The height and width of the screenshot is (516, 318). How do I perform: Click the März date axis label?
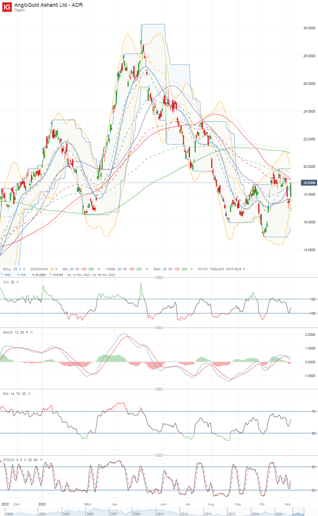pyautogui.click(x=88, y=504)
